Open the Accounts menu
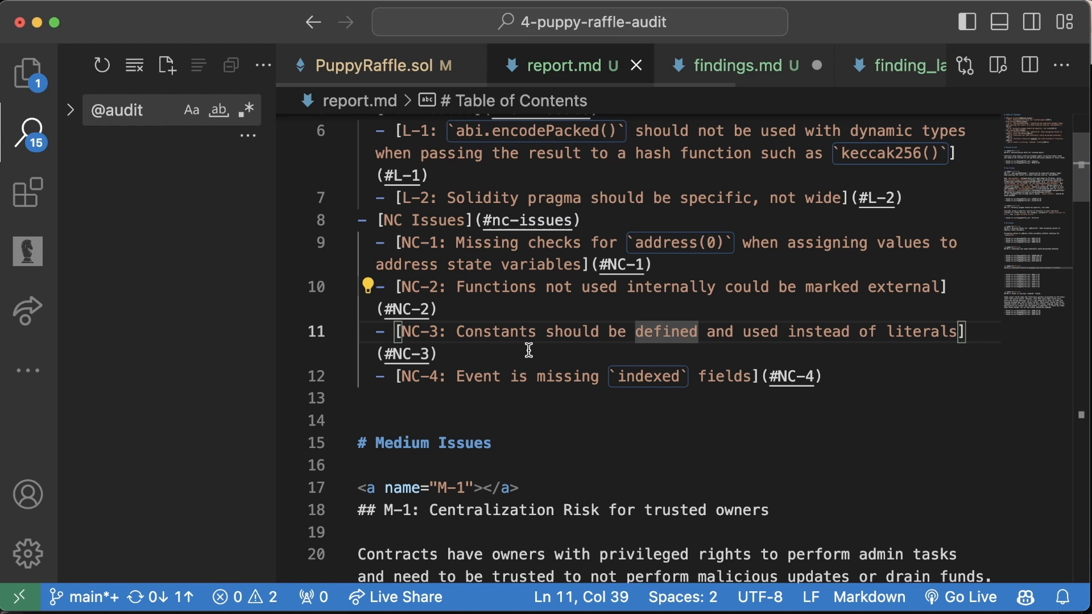This screenshot has height=614, width=1092. [x=28, y=494]
